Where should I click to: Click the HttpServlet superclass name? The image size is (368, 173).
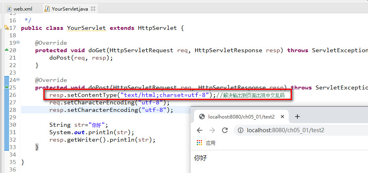pos(157,28)
